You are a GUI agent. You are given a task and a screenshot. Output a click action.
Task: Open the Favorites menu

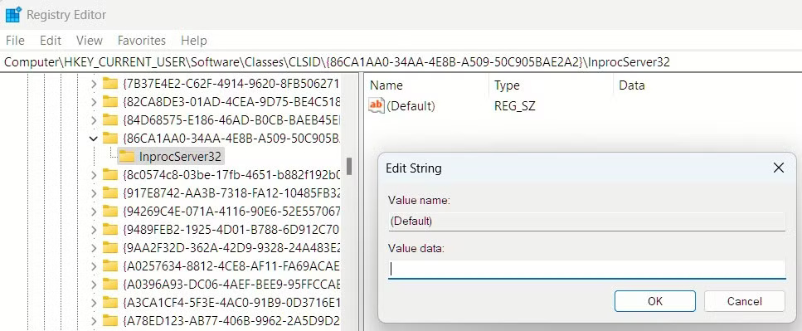142,41
